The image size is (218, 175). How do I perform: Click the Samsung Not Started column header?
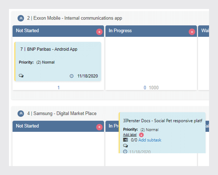click(58, 126)
